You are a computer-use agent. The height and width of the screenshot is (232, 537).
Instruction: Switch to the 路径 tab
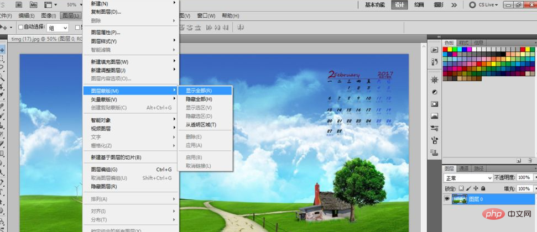pos(479,168)
